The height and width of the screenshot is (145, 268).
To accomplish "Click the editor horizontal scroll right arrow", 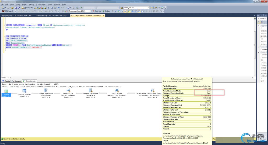I will (253, 78).
